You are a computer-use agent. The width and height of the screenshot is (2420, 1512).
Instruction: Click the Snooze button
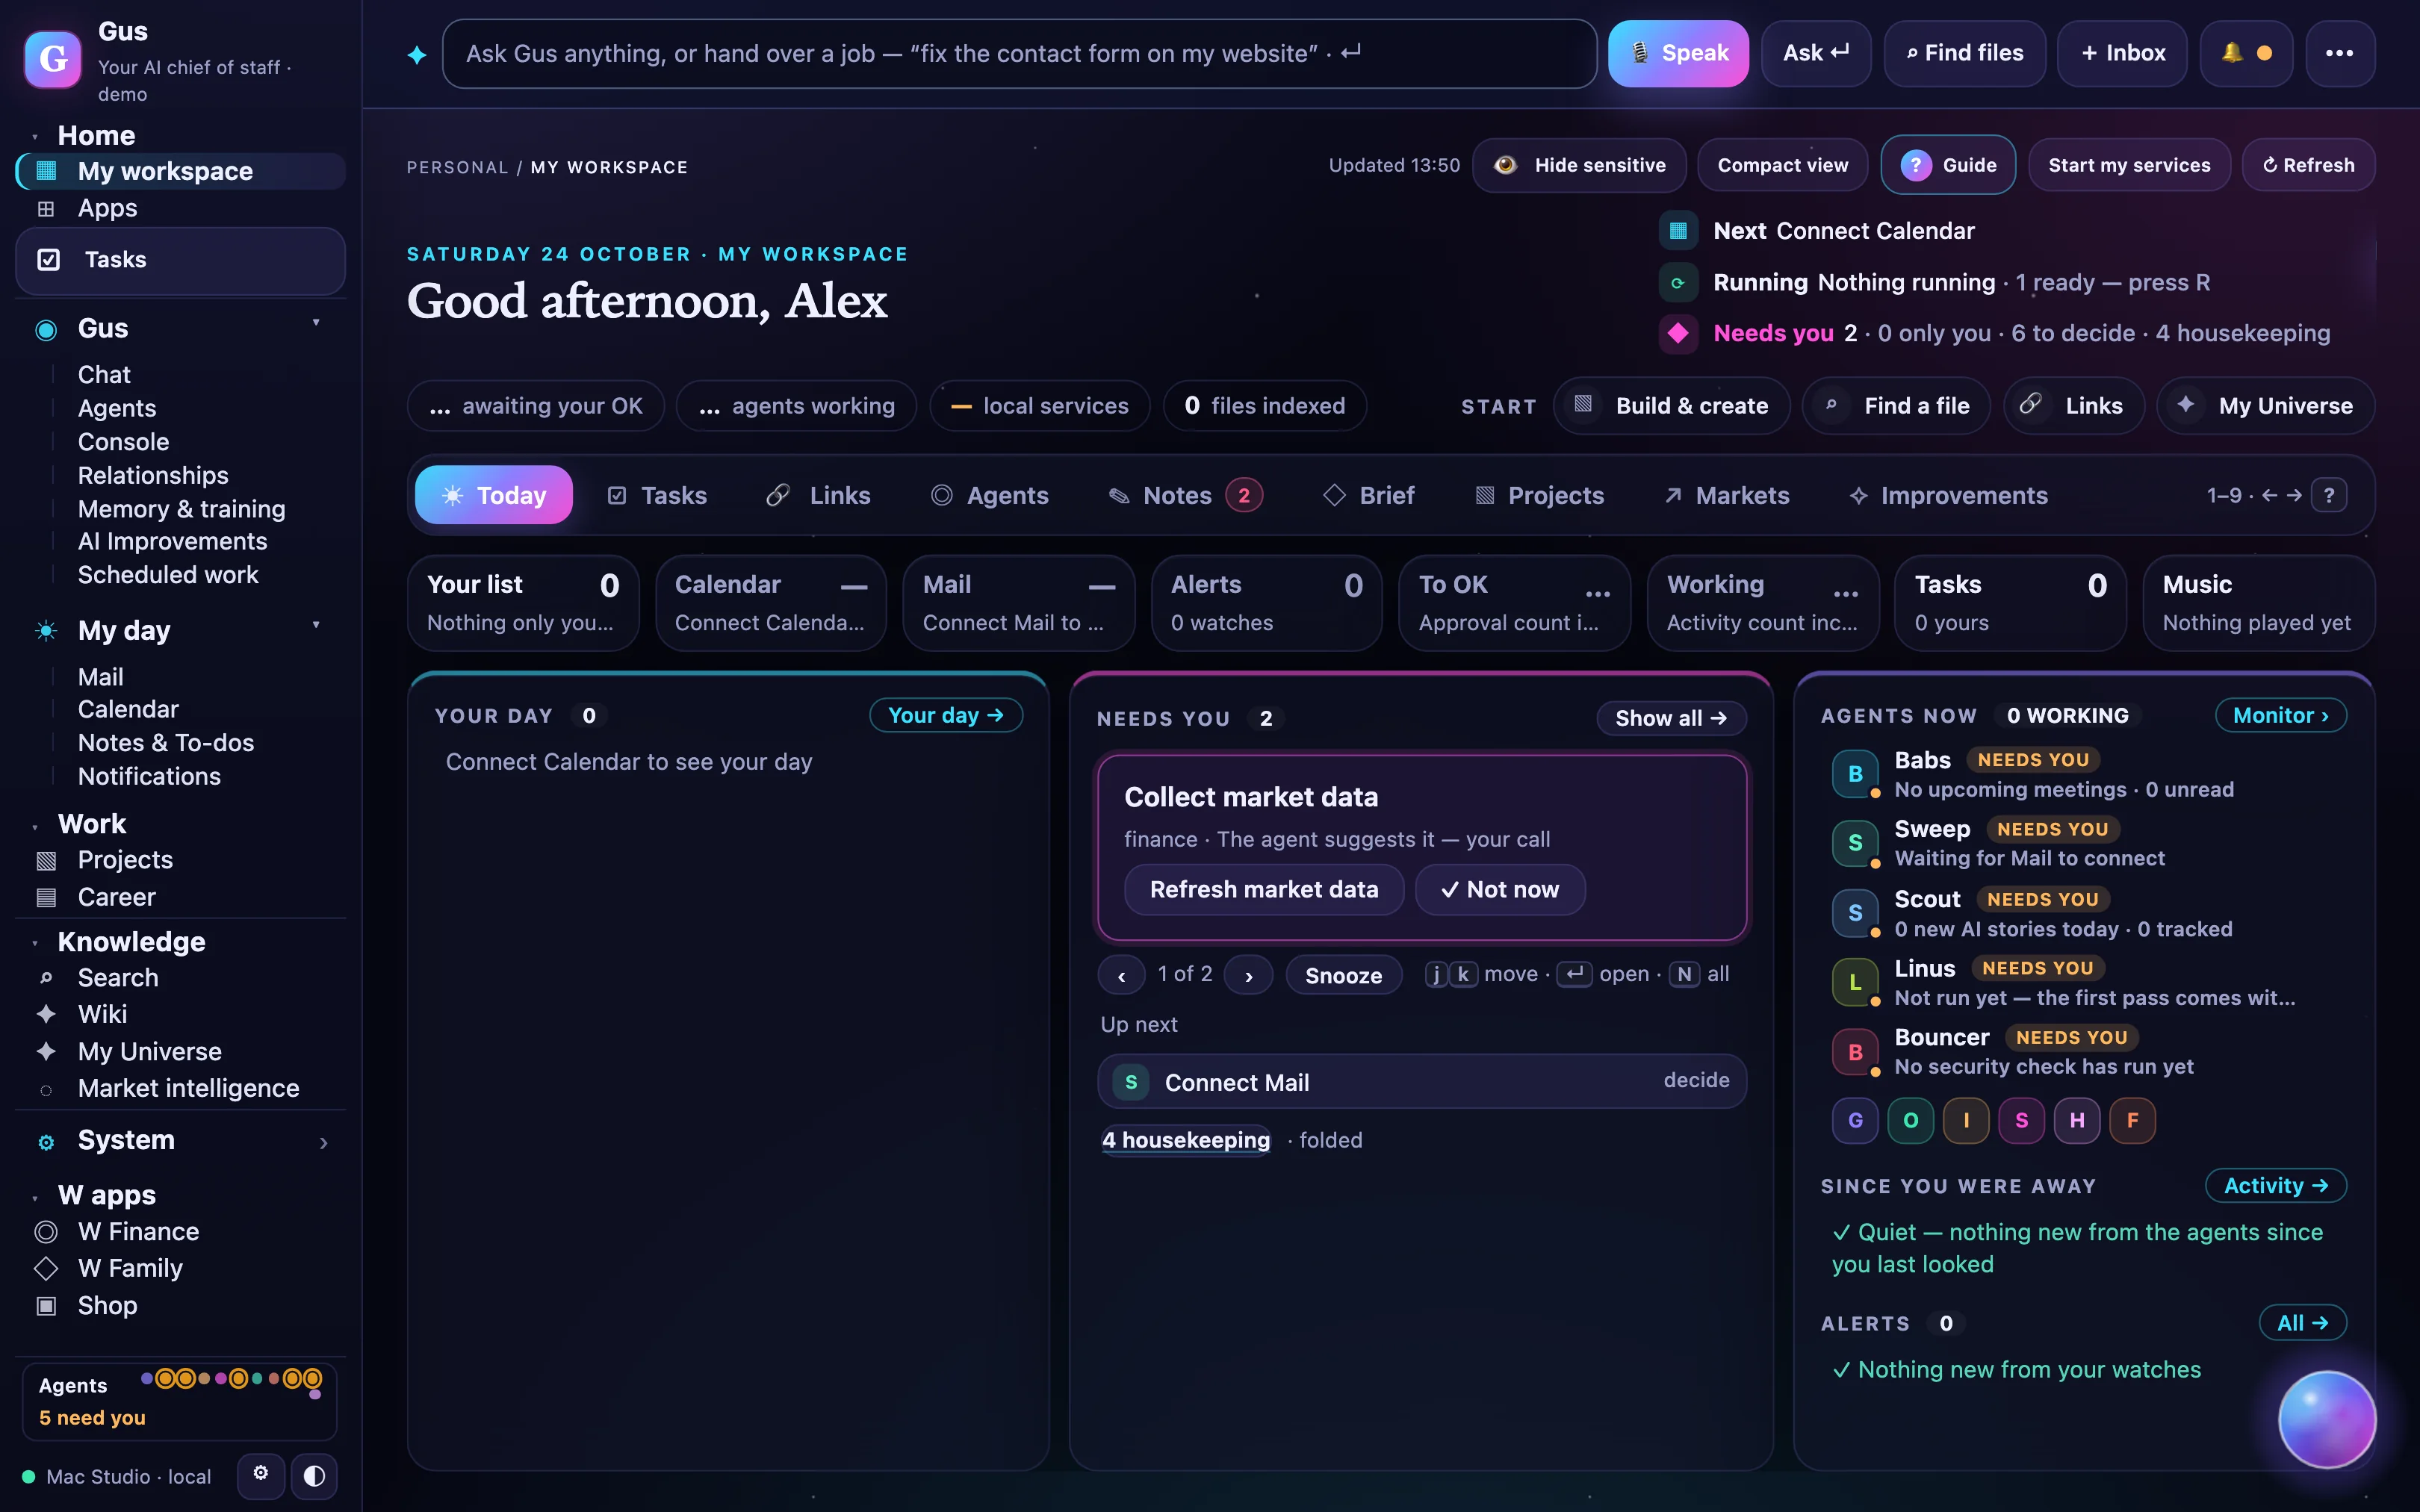pyautogui.click(x=1343, y=975)
